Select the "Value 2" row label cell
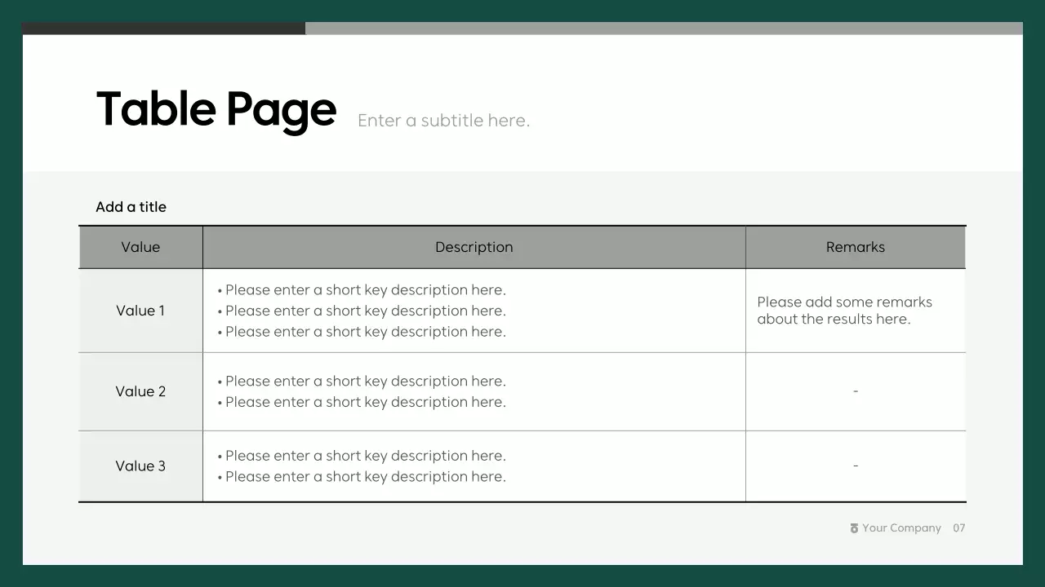1045x587 pixels. [x=140, y=391]
